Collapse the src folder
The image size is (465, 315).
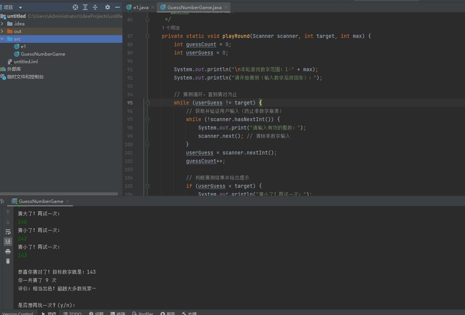coord(3,39)
